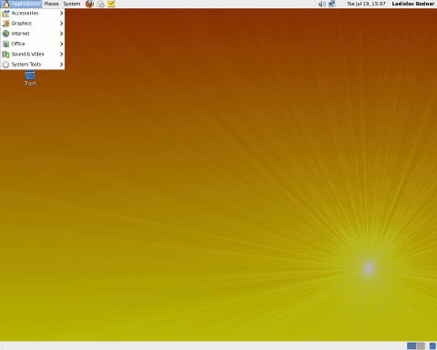This screenshot has width=437, height=350.
Task: Expand the Internet submenu
Action: [33, 34]
